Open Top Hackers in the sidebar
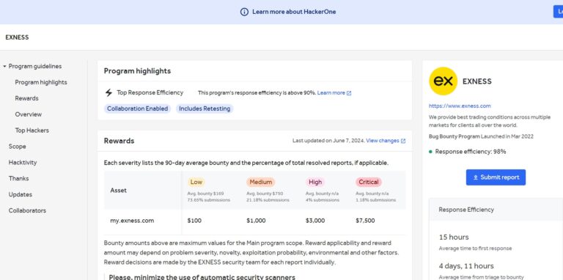 tap(32, 130)
